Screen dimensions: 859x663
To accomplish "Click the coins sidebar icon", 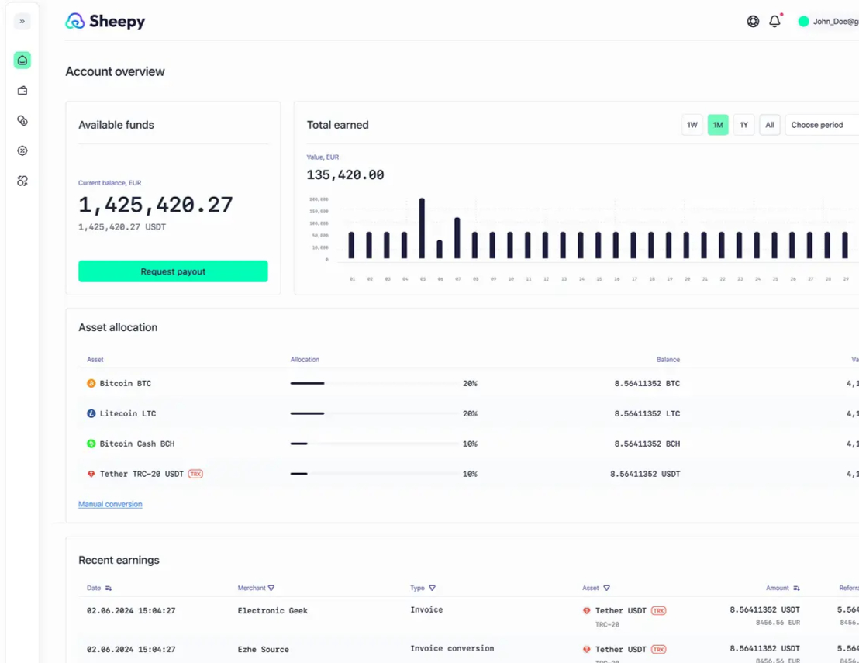I will [x=22, y=121].
